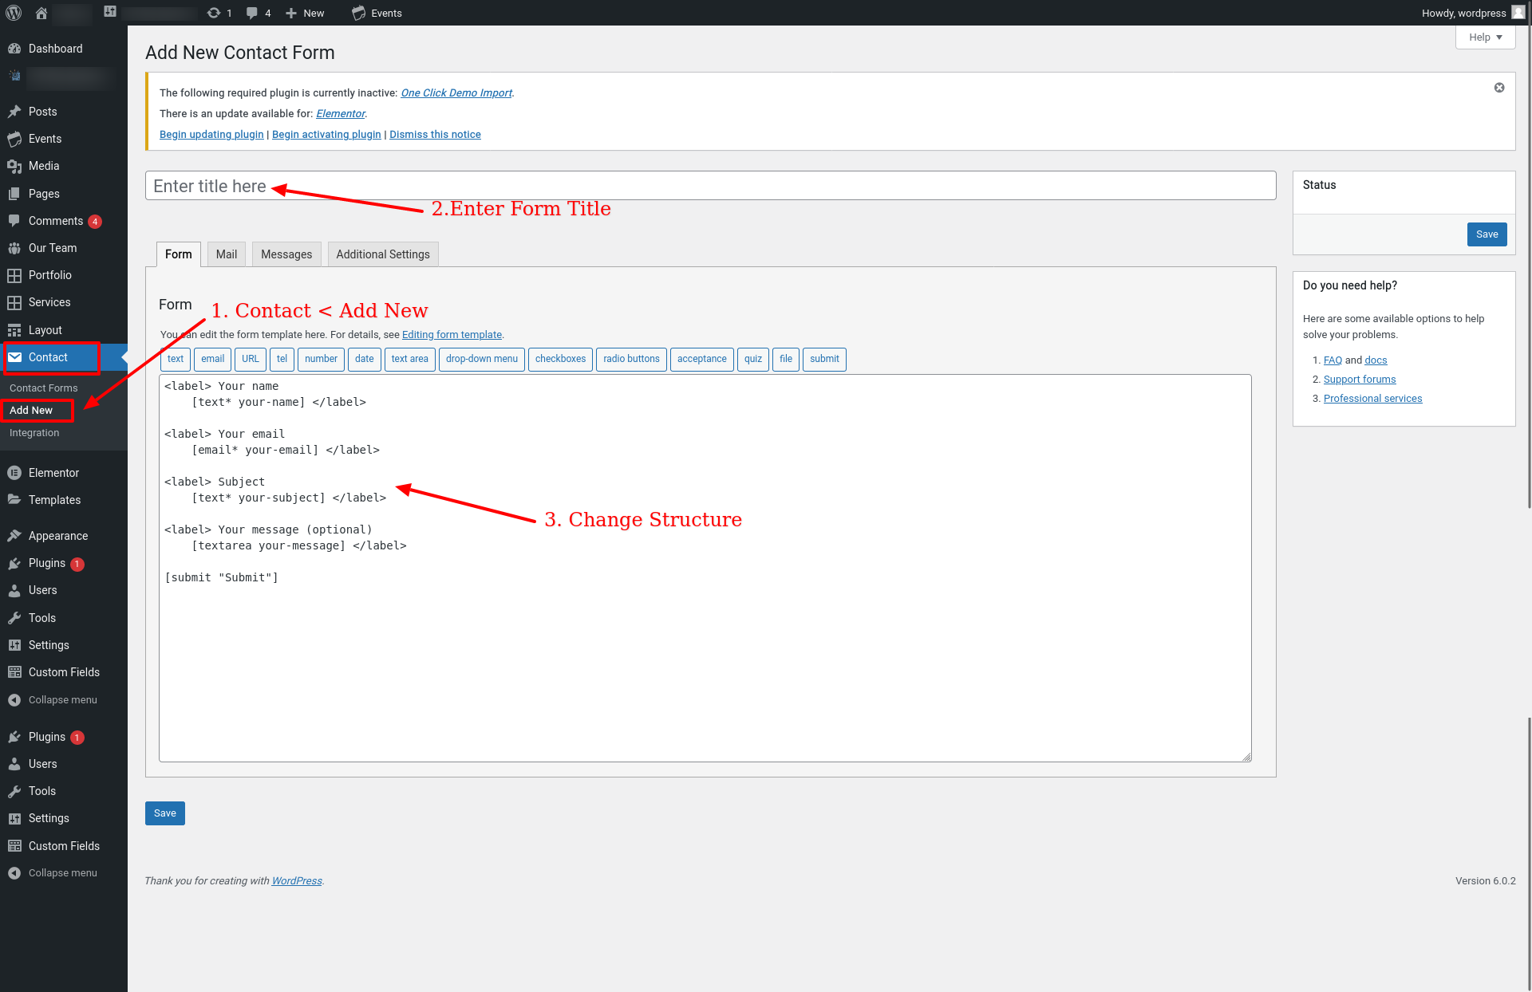Click the Events ticket icon in sidebar
1532x992 pixels.
point(14,139)
